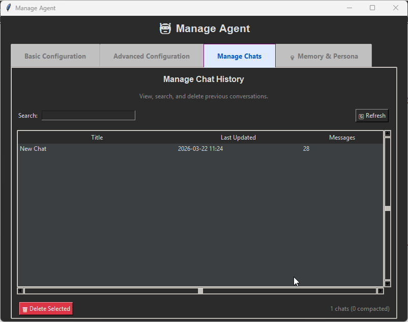The width and height of the screenshot is (408, 322).
Task: Click inside the Search input field
Action: pos(88,115)
